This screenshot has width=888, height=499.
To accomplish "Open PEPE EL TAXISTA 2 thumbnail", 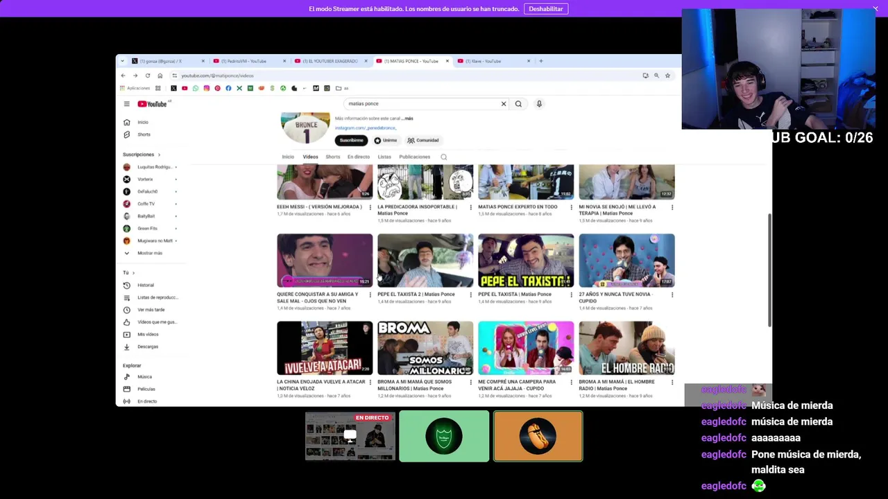I will [425, 261].
